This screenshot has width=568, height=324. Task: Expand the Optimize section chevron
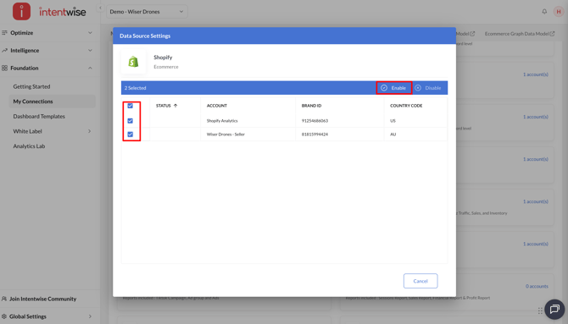[90, 32]
